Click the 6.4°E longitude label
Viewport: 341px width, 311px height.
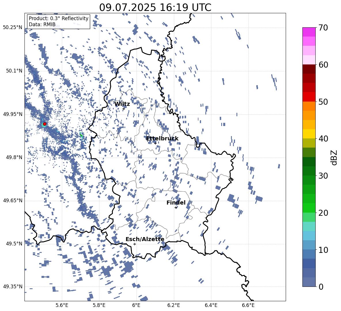click(x=211, y=306)
